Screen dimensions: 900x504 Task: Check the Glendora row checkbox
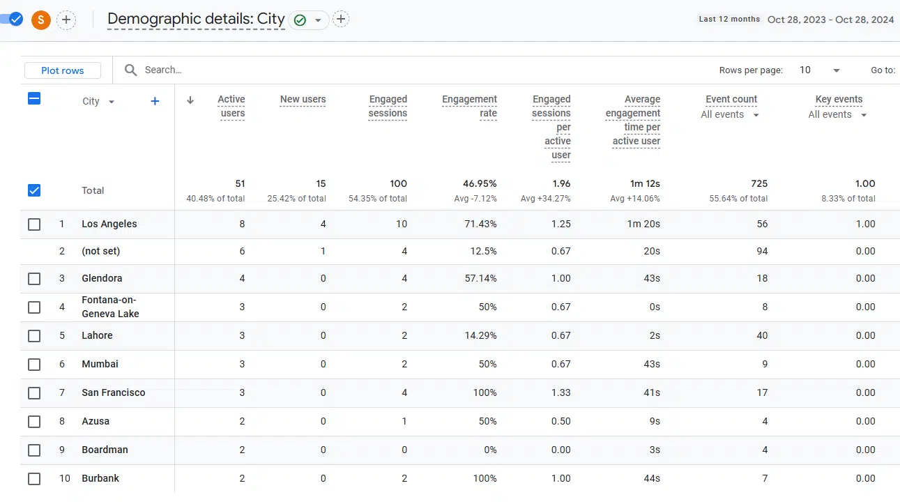(34, 279)
